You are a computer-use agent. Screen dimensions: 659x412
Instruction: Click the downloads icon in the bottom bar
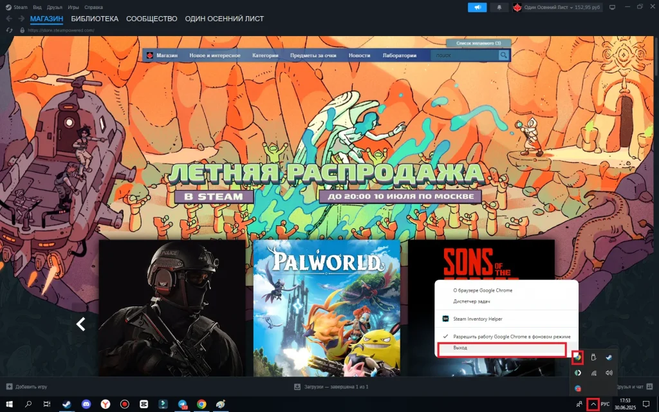coord(297,386)
